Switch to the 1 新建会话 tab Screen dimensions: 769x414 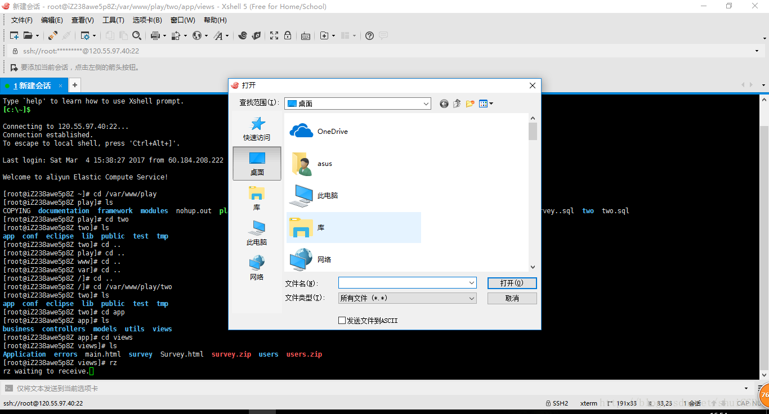click(x=34, y=85)
